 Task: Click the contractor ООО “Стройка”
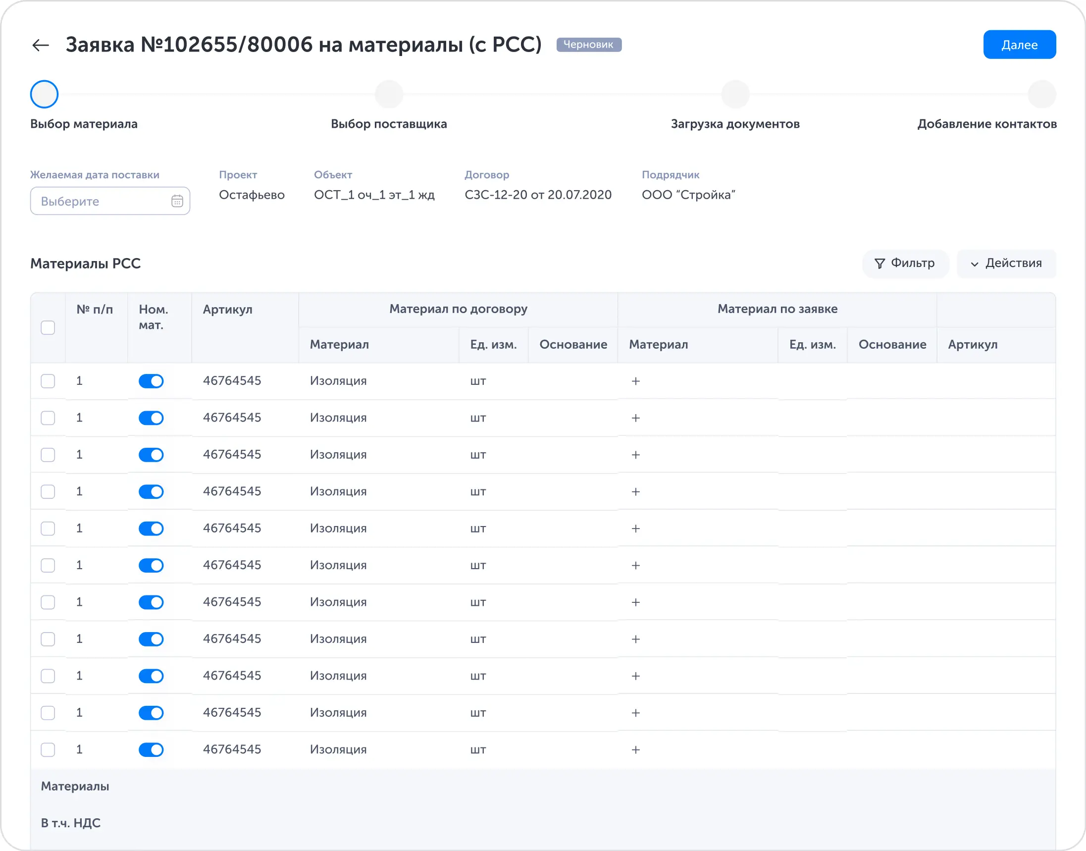[x=688, y=195]
